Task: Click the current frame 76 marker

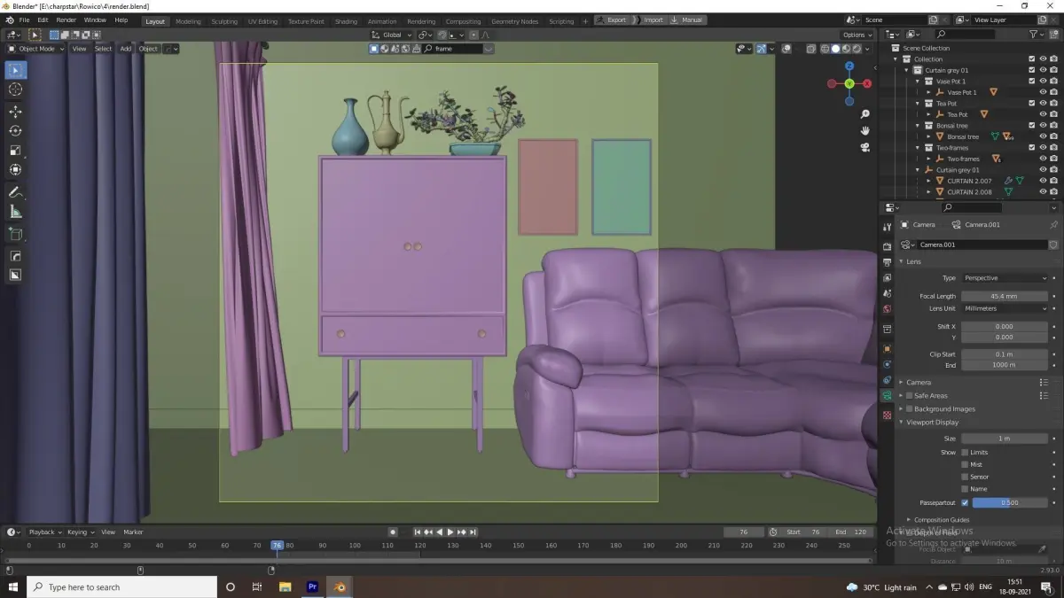Action: tap(278, 546)
